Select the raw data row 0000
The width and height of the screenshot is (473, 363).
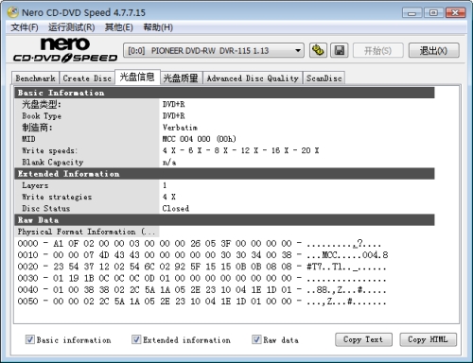[x=200, y=243]
